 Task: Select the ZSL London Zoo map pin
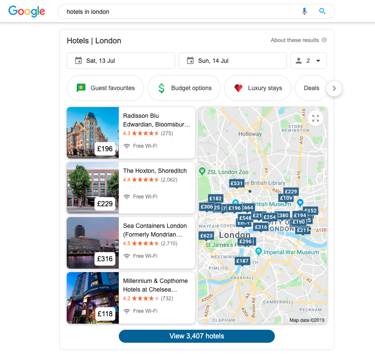202,172
